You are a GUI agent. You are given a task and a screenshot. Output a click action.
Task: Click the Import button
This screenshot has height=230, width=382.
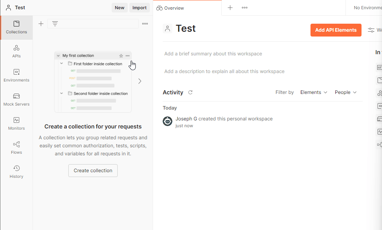(x=139, y=8)
